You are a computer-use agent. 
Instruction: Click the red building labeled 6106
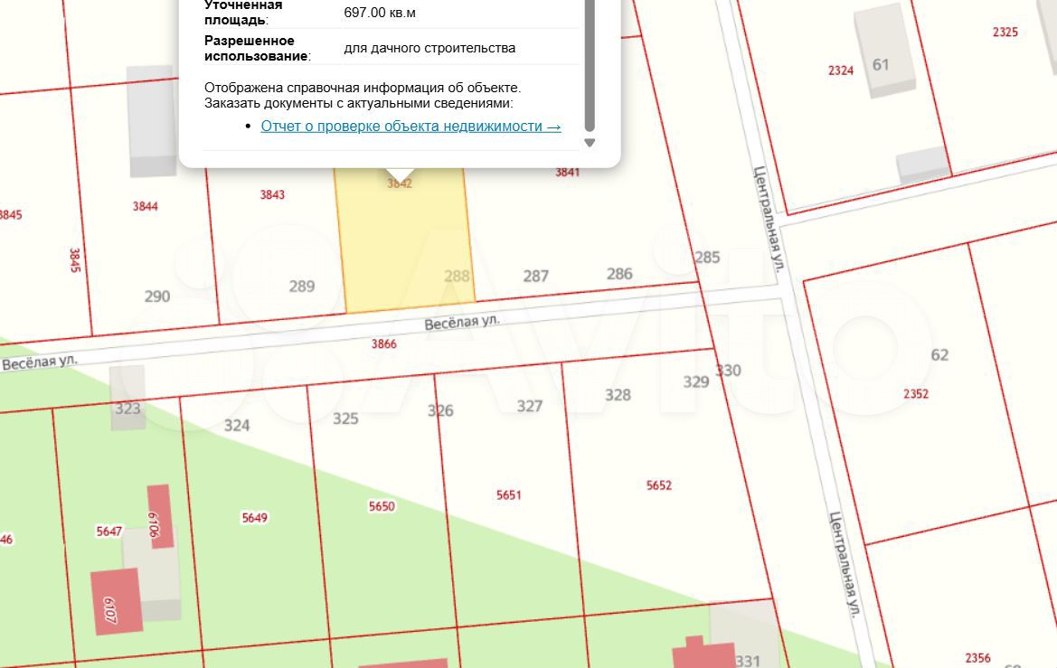[x=159, y=516]
